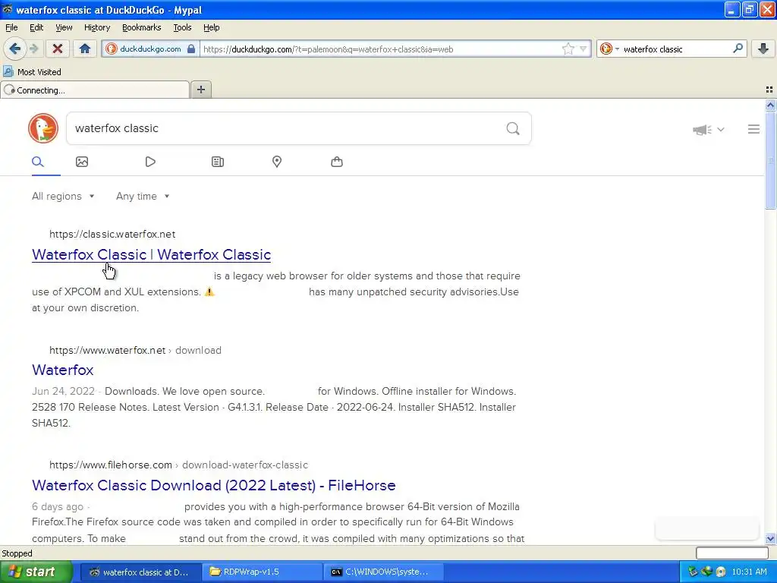Click the search bar magnifier icon
The image size is (777, 583).
coord(738,48)
